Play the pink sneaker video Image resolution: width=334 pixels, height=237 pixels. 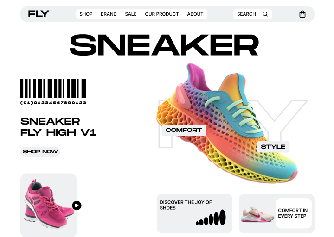click(x=77, y=206)
